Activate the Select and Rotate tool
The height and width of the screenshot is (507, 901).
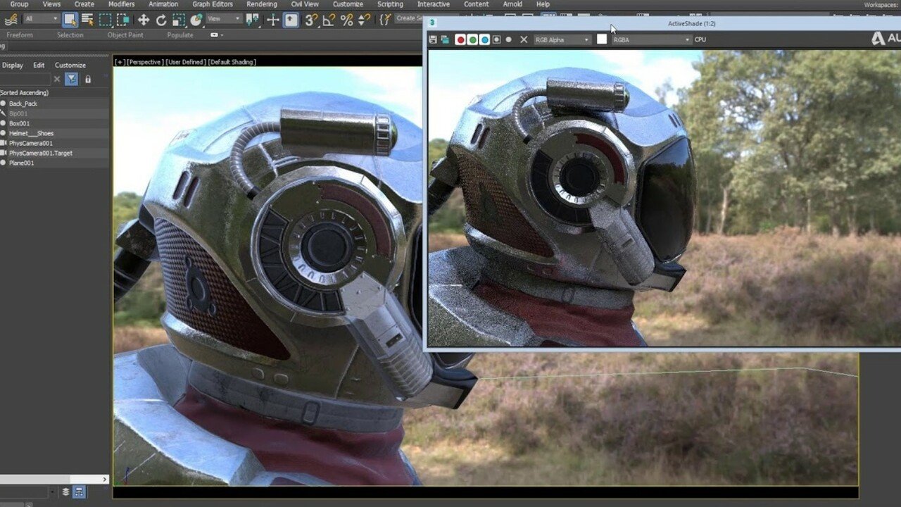tap(161, 20)
